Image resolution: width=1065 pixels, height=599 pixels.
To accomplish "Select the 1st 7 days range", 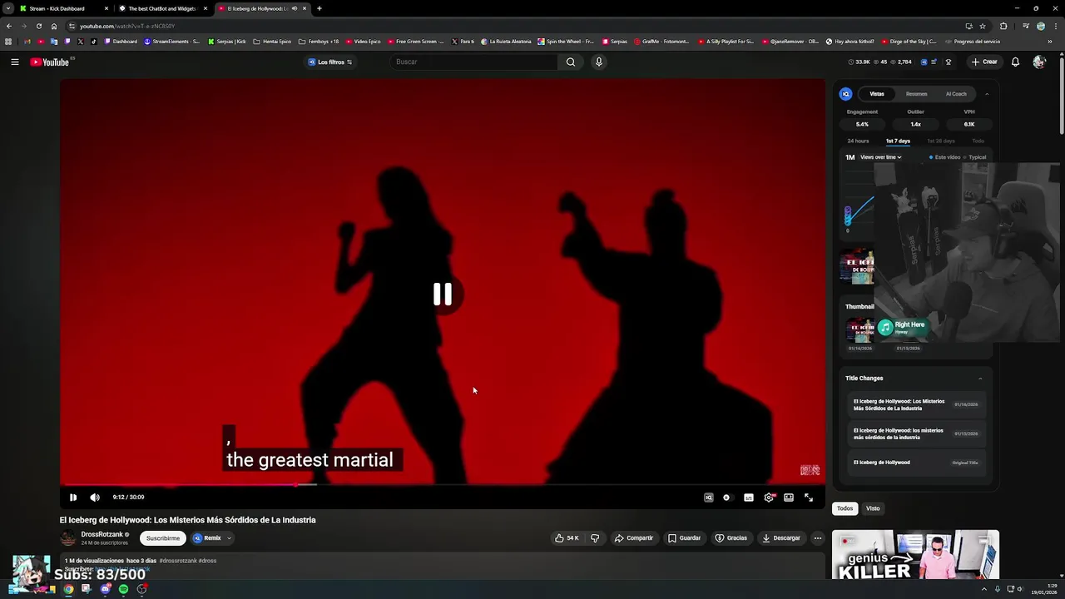I will click(x=898, y=141).
